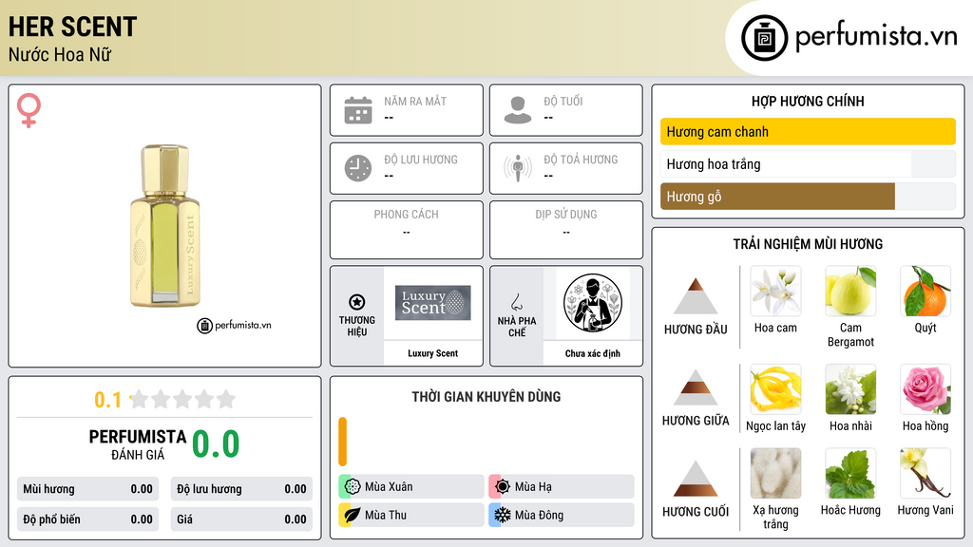973x547 pixels.
Task: Click the Hương đầu pyramid icon
Action: [696, 296]
